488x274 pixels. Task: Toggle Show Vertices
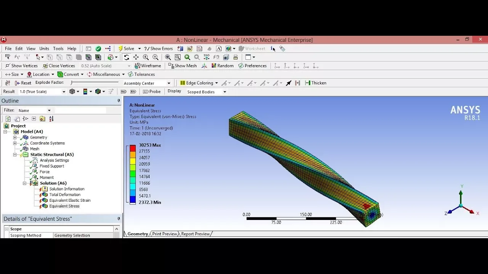(x=21, y=66)
